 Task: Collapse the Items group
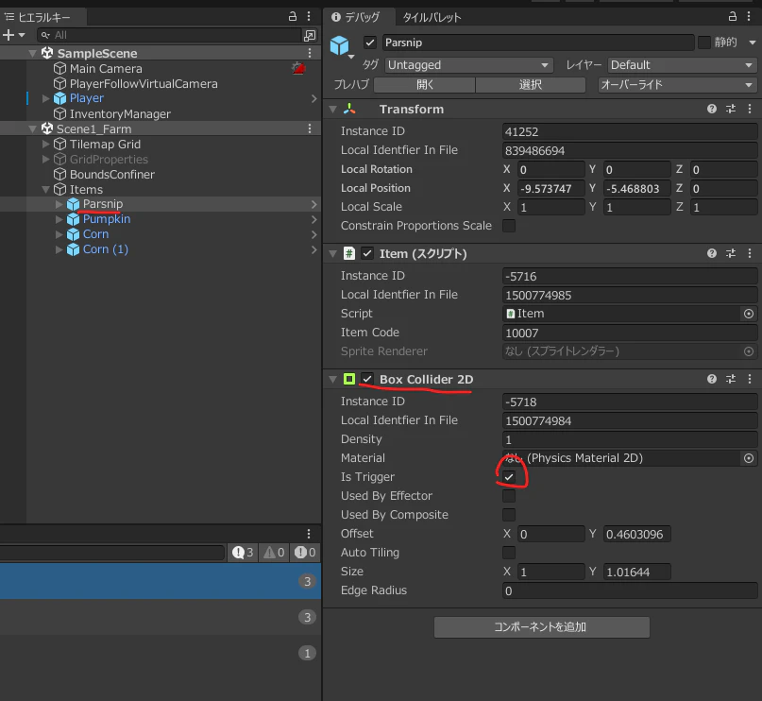point(46,189)
